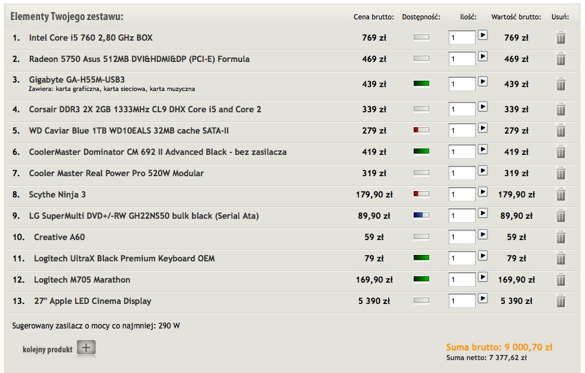Click quantity arrow for LG SuperMulti DVD
This screenshot has height=373, width=585.
click(x=483, y=213)
